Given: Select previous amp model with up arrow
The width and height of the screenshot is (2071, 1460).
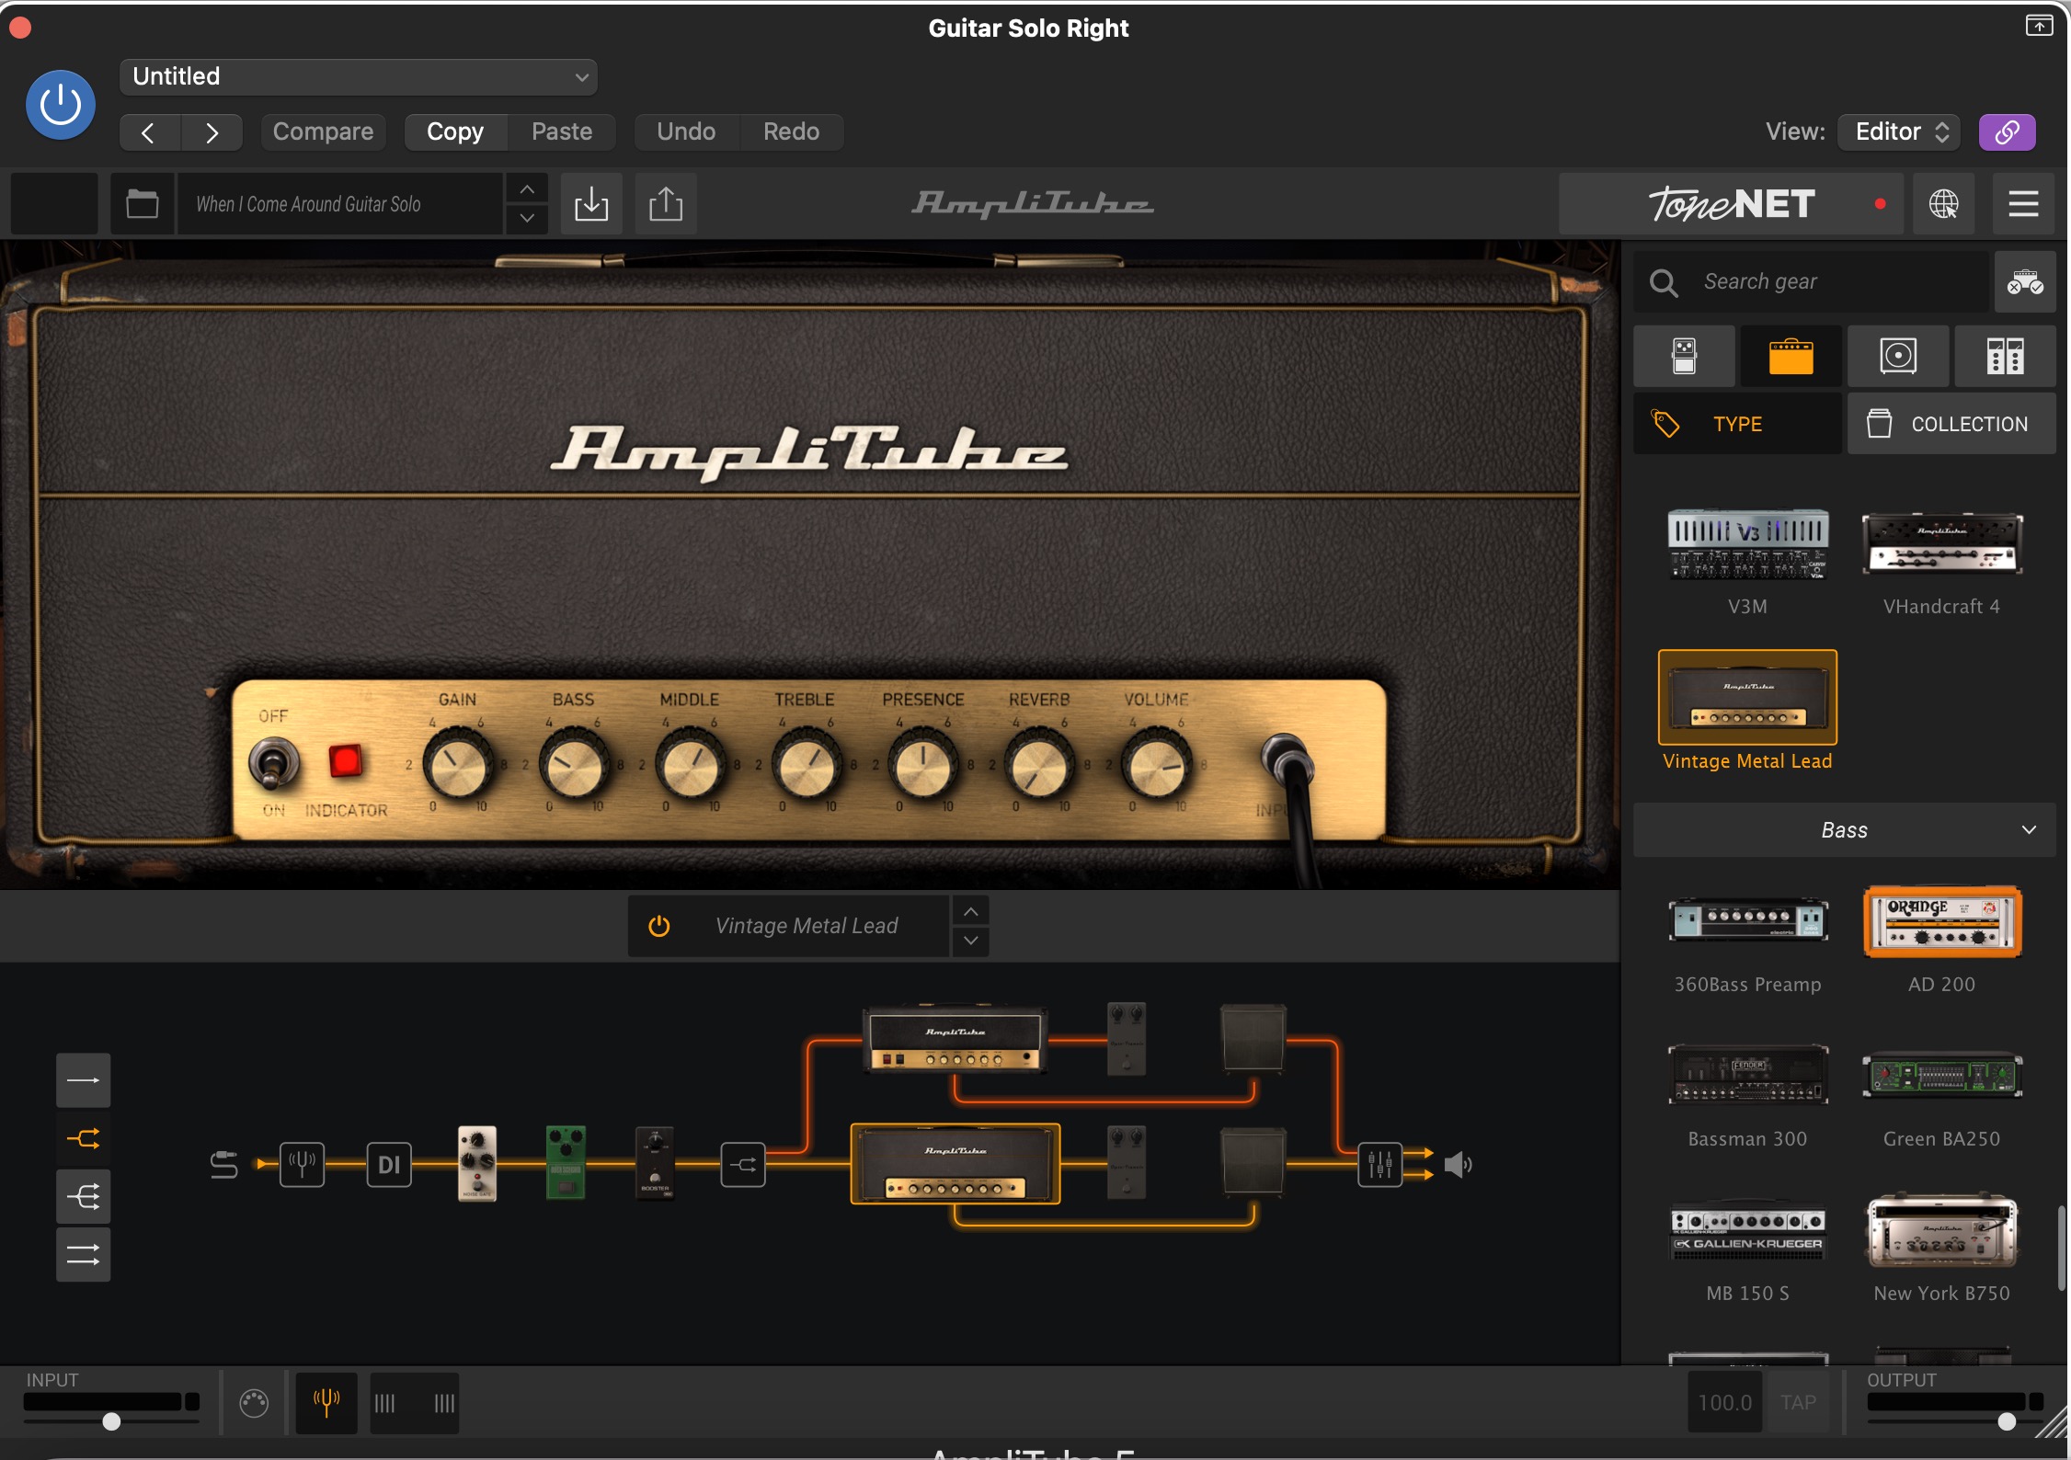Looking at the screenshot, I should point(970,911).
